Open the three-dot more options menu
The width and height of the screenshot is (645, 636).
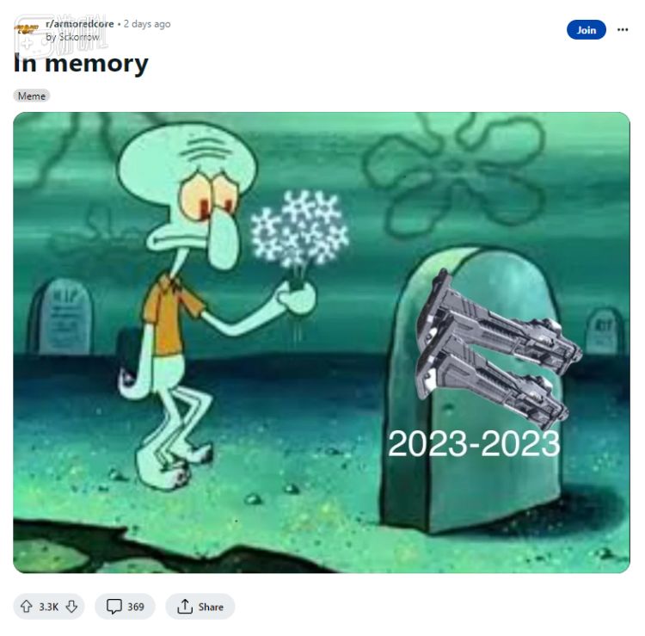tap(623, 29)
